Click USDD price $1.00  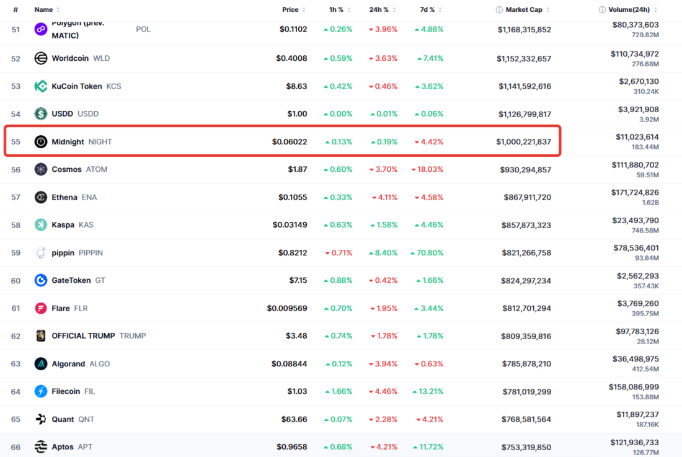(297, 114)
